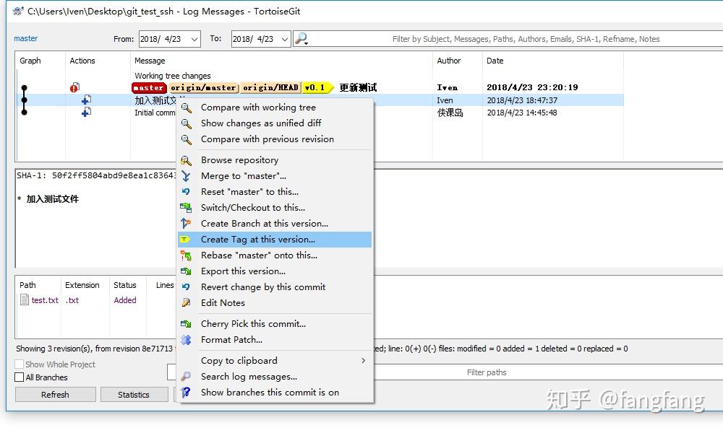The image size is (723, 433).
Task: Click the magnifier icon beside Compare with working tree
Action: click(x=186, y=108)
